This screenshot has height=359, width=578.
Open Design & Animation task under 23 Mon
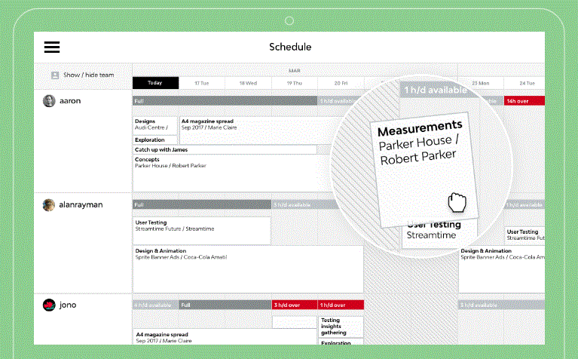coord(502,269)
